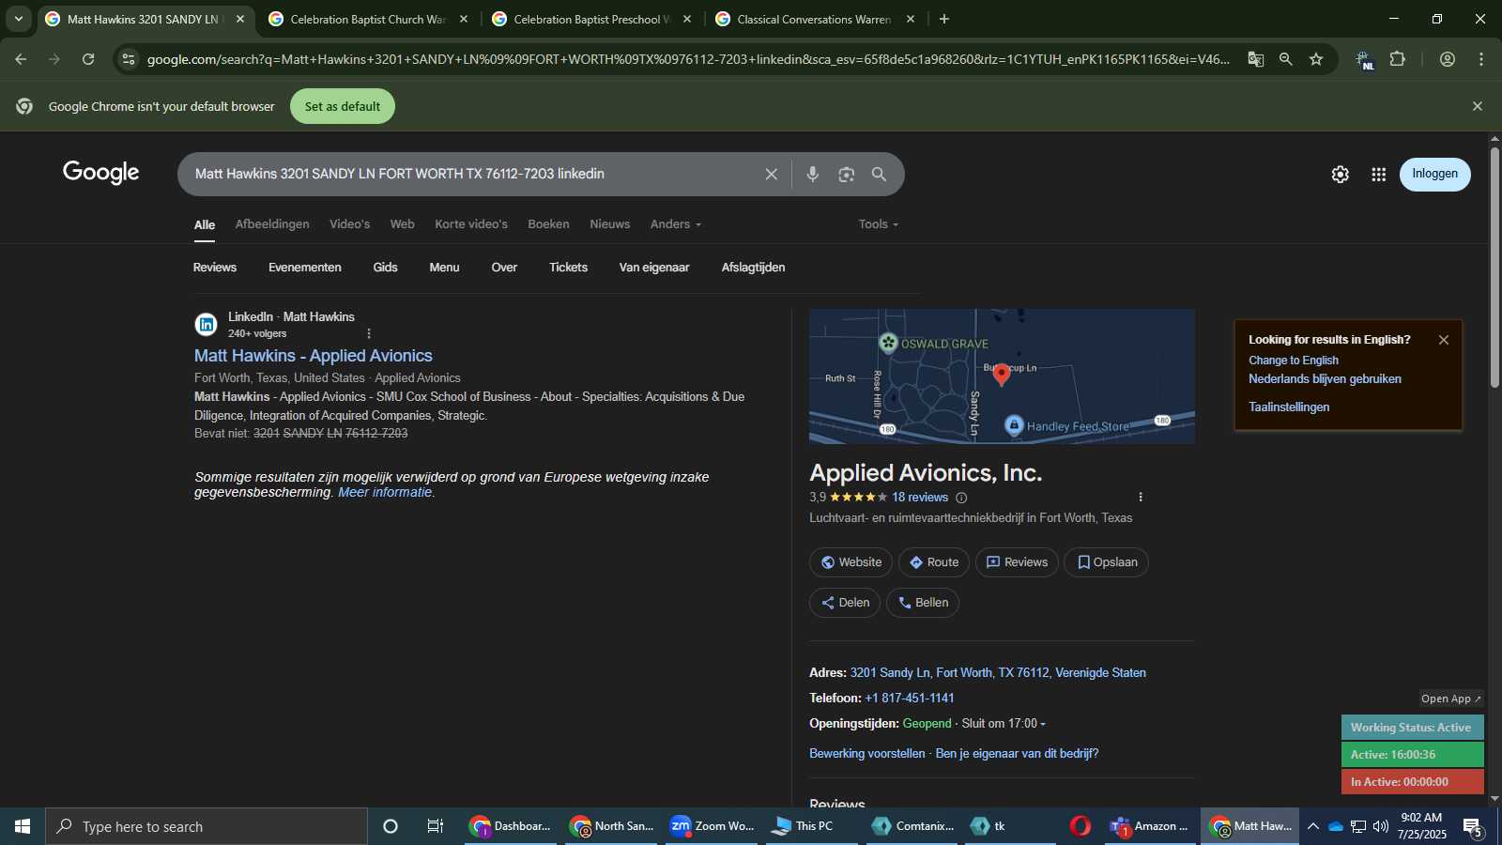Switch to Korte video's tab
The image size is (1502, 845).
(x=471, y=224)
